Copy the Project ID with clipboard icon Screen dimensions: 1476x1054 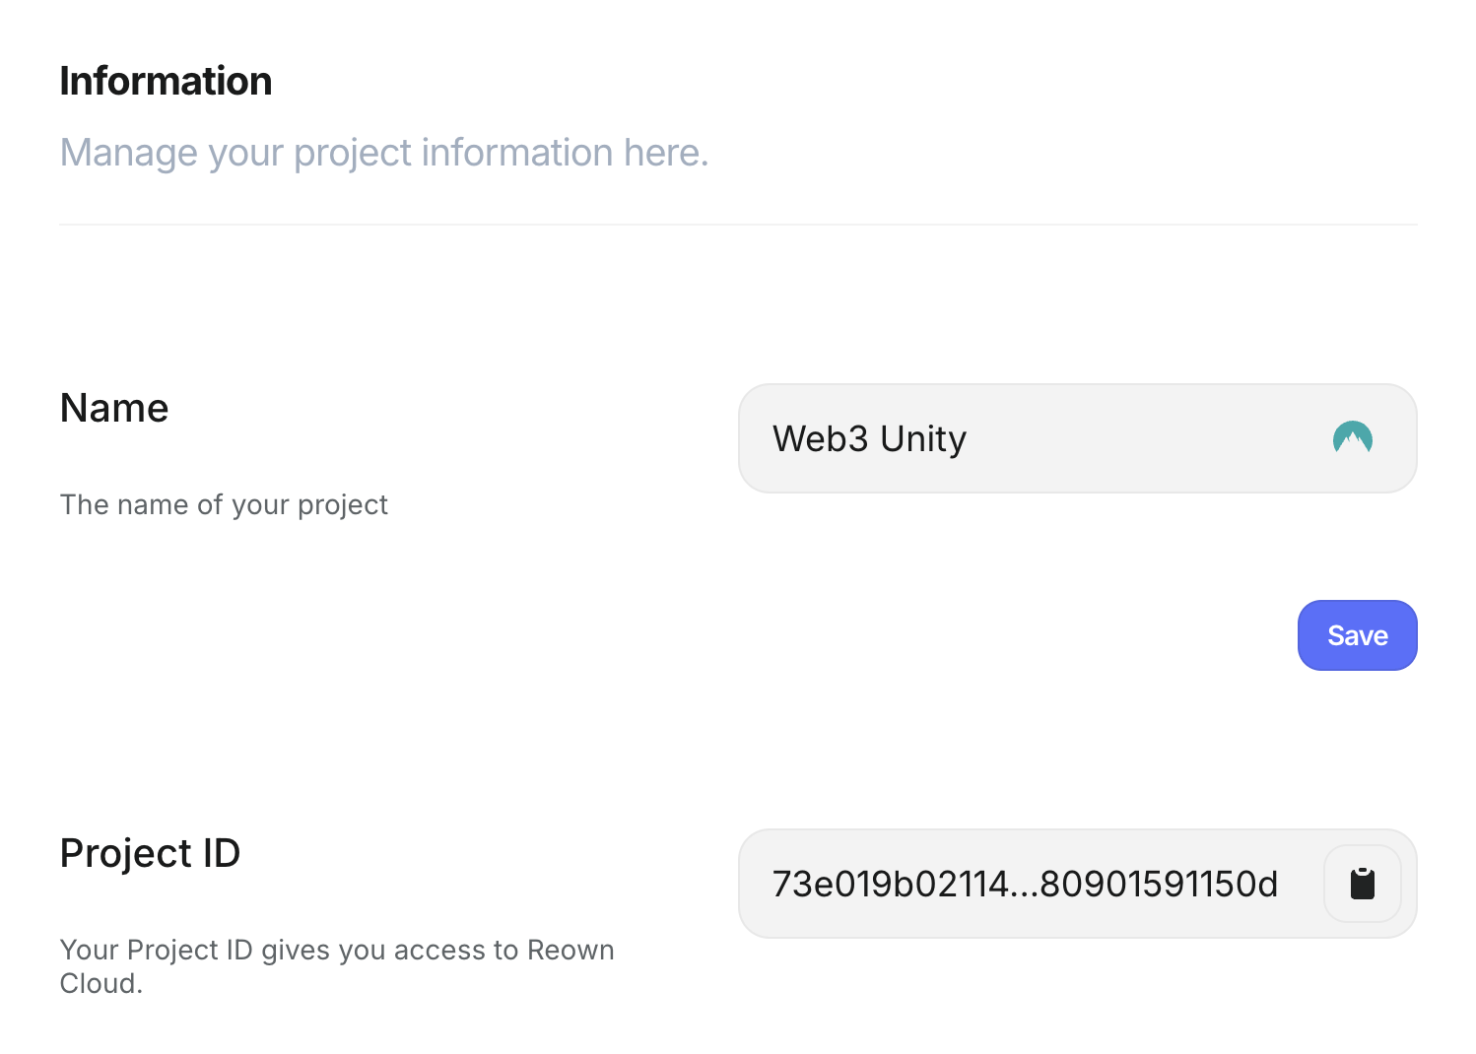coord(1362,884)
